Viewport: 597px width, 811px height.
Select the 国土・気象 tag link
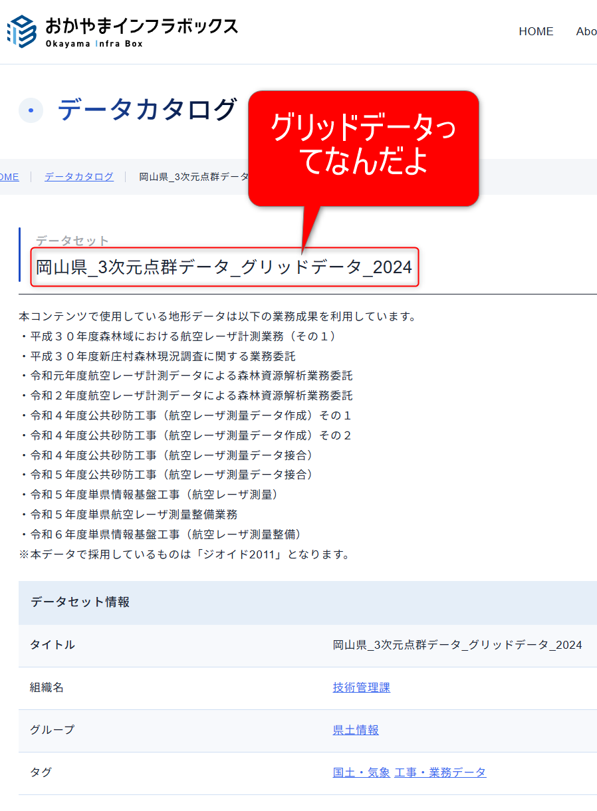[361, 772]
